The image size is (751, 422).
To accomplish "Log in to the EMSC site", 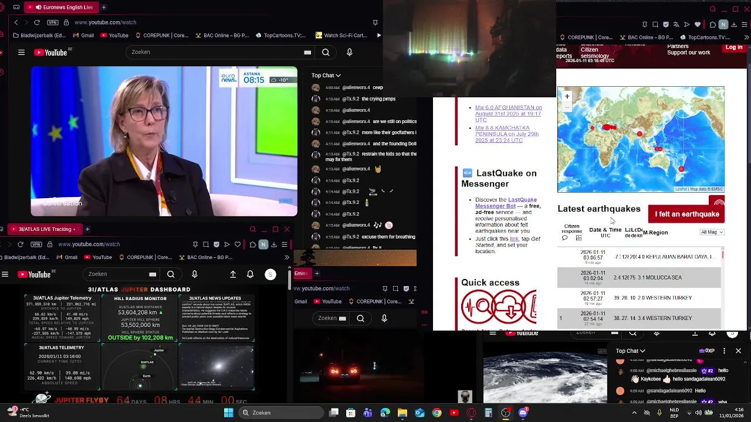I will (x=734, y=47).
